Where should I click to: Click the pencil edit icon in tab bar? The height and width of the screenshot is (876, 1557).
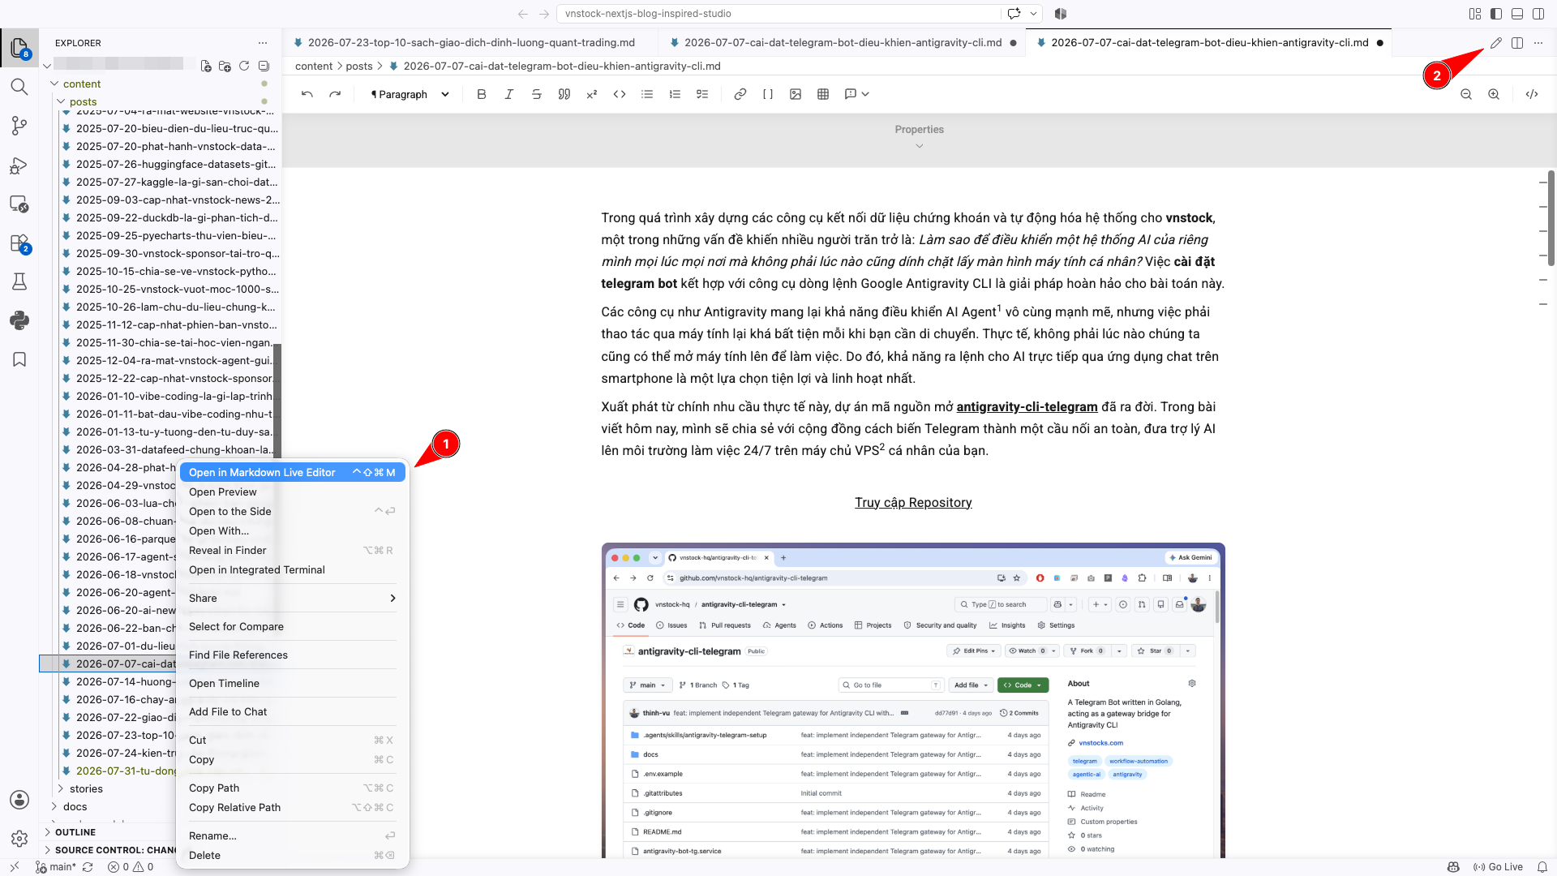pyautogui.click(x=1496, y=43)
